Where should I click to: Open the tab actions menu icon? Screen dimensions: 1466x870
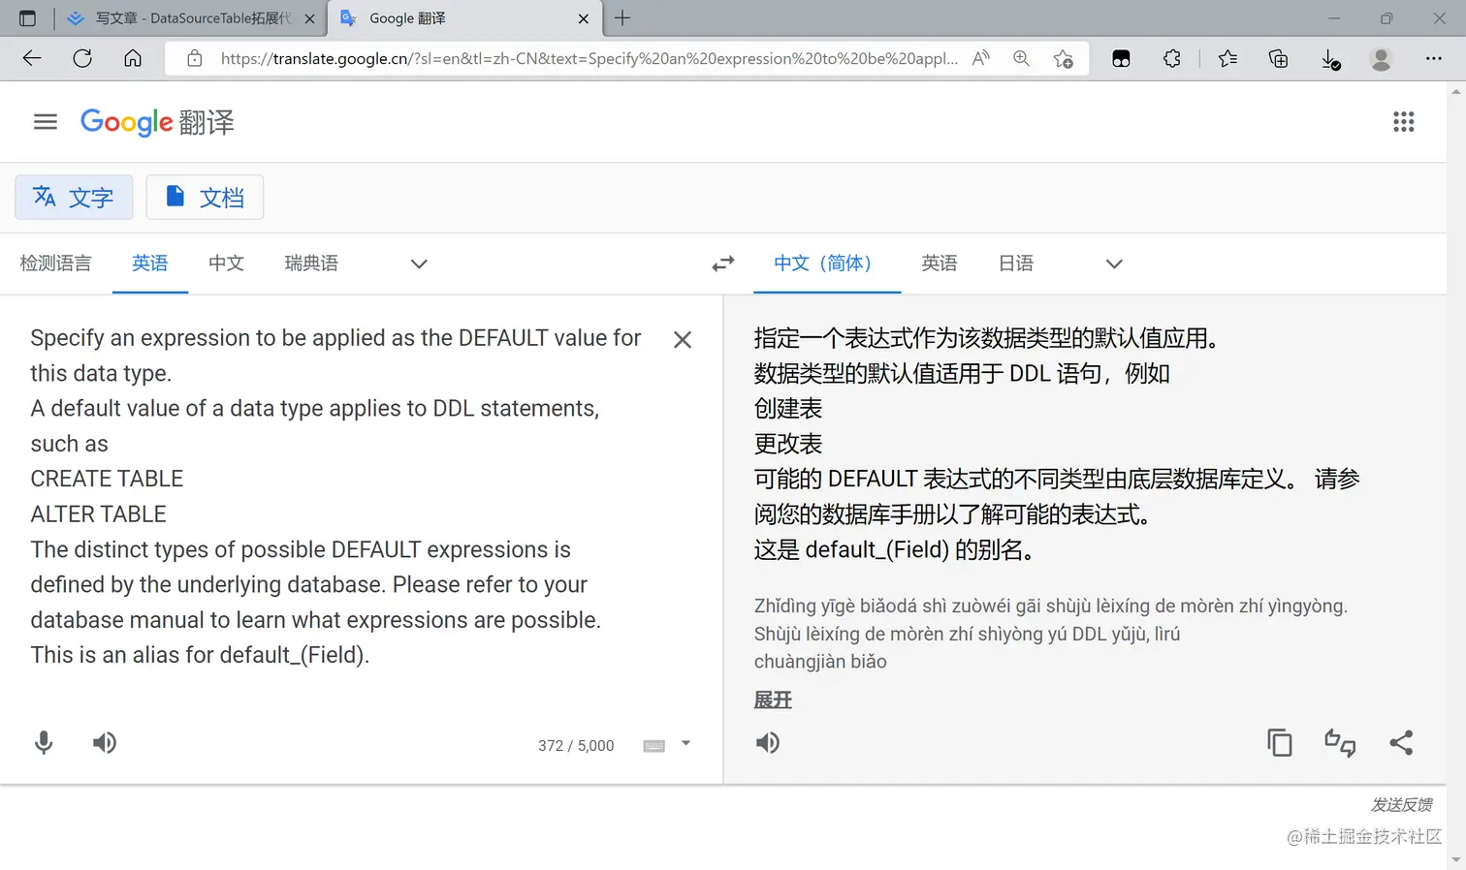[x=27, y=18]
